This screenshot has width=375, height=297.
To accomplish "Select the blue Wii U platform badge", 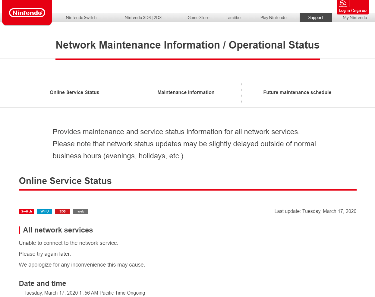I will coord(45,211).
